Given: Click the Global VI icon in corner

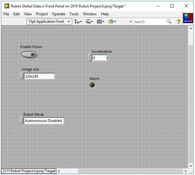Looking at the screenshot, I should (x=188, y=18).
